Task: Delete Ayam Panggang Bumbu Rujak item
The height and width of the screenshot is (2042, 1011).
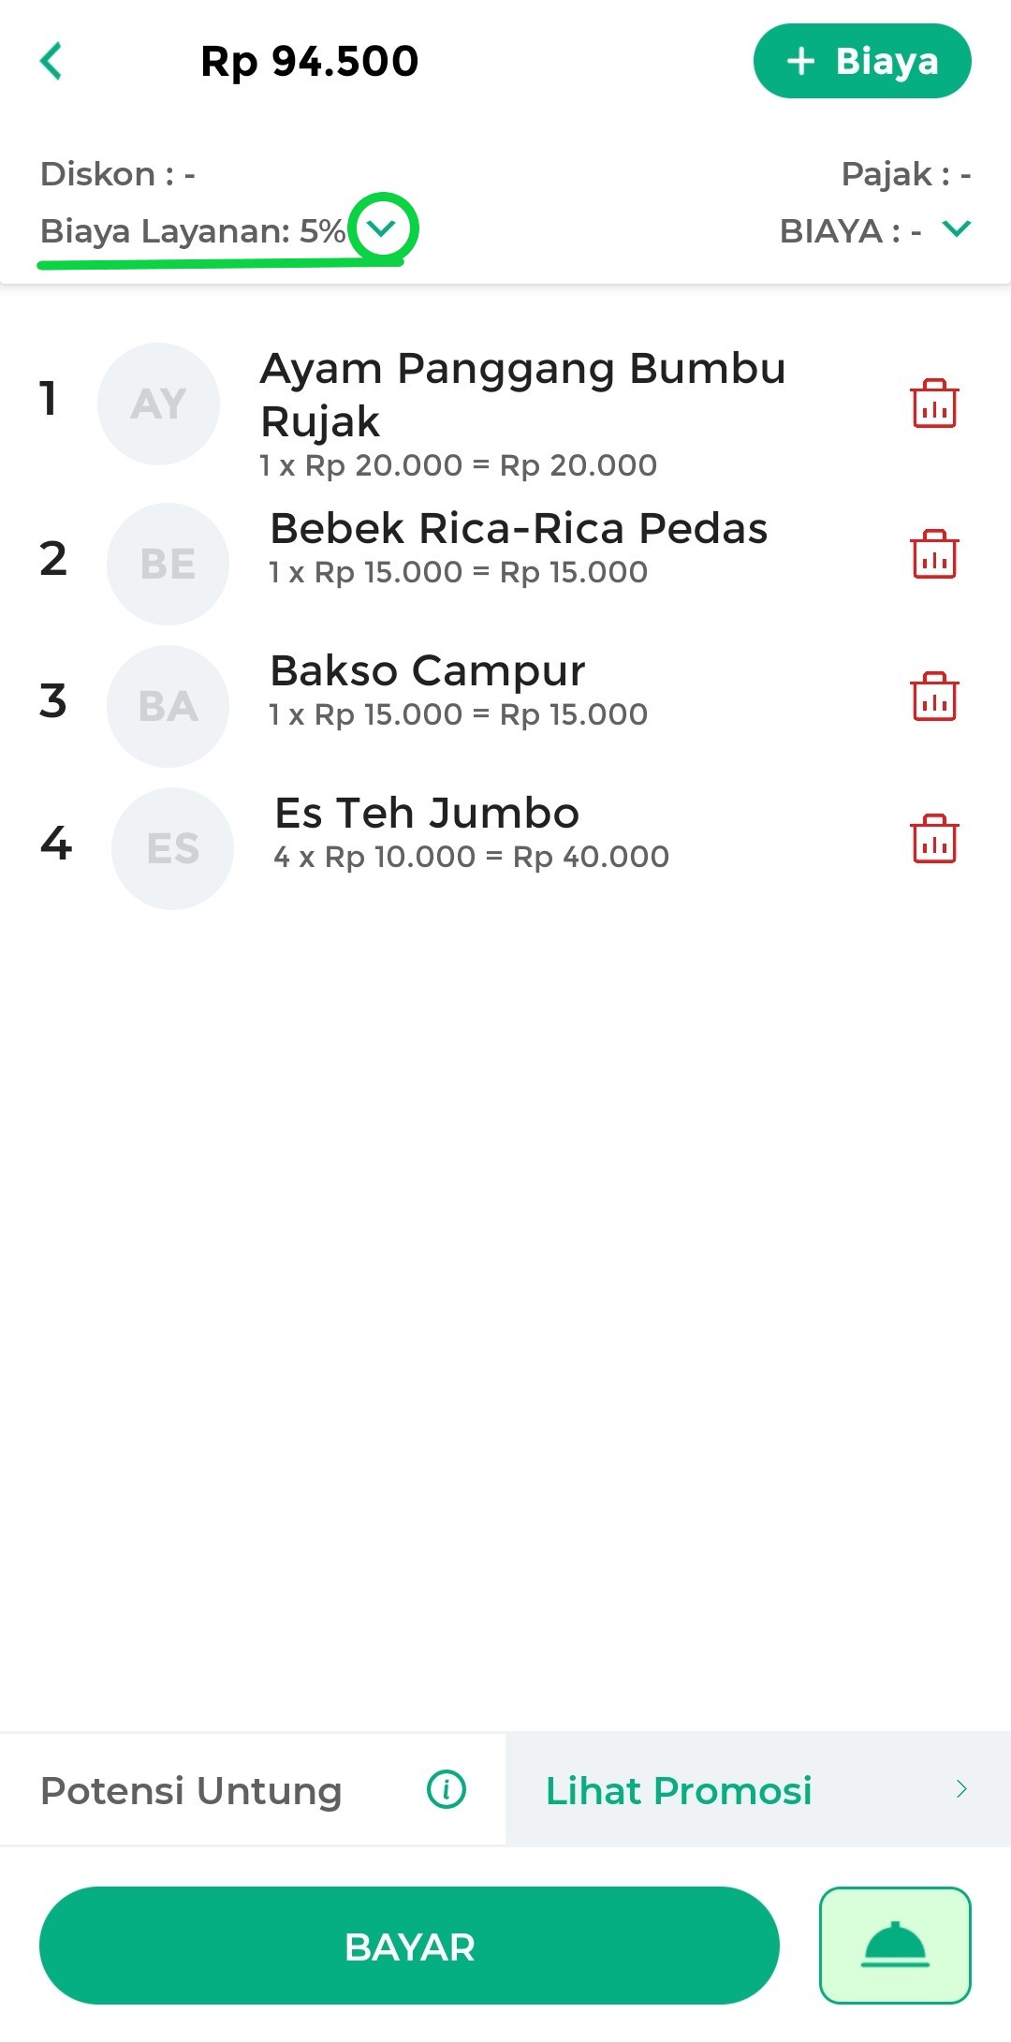Action: click(x=933, y=404)
